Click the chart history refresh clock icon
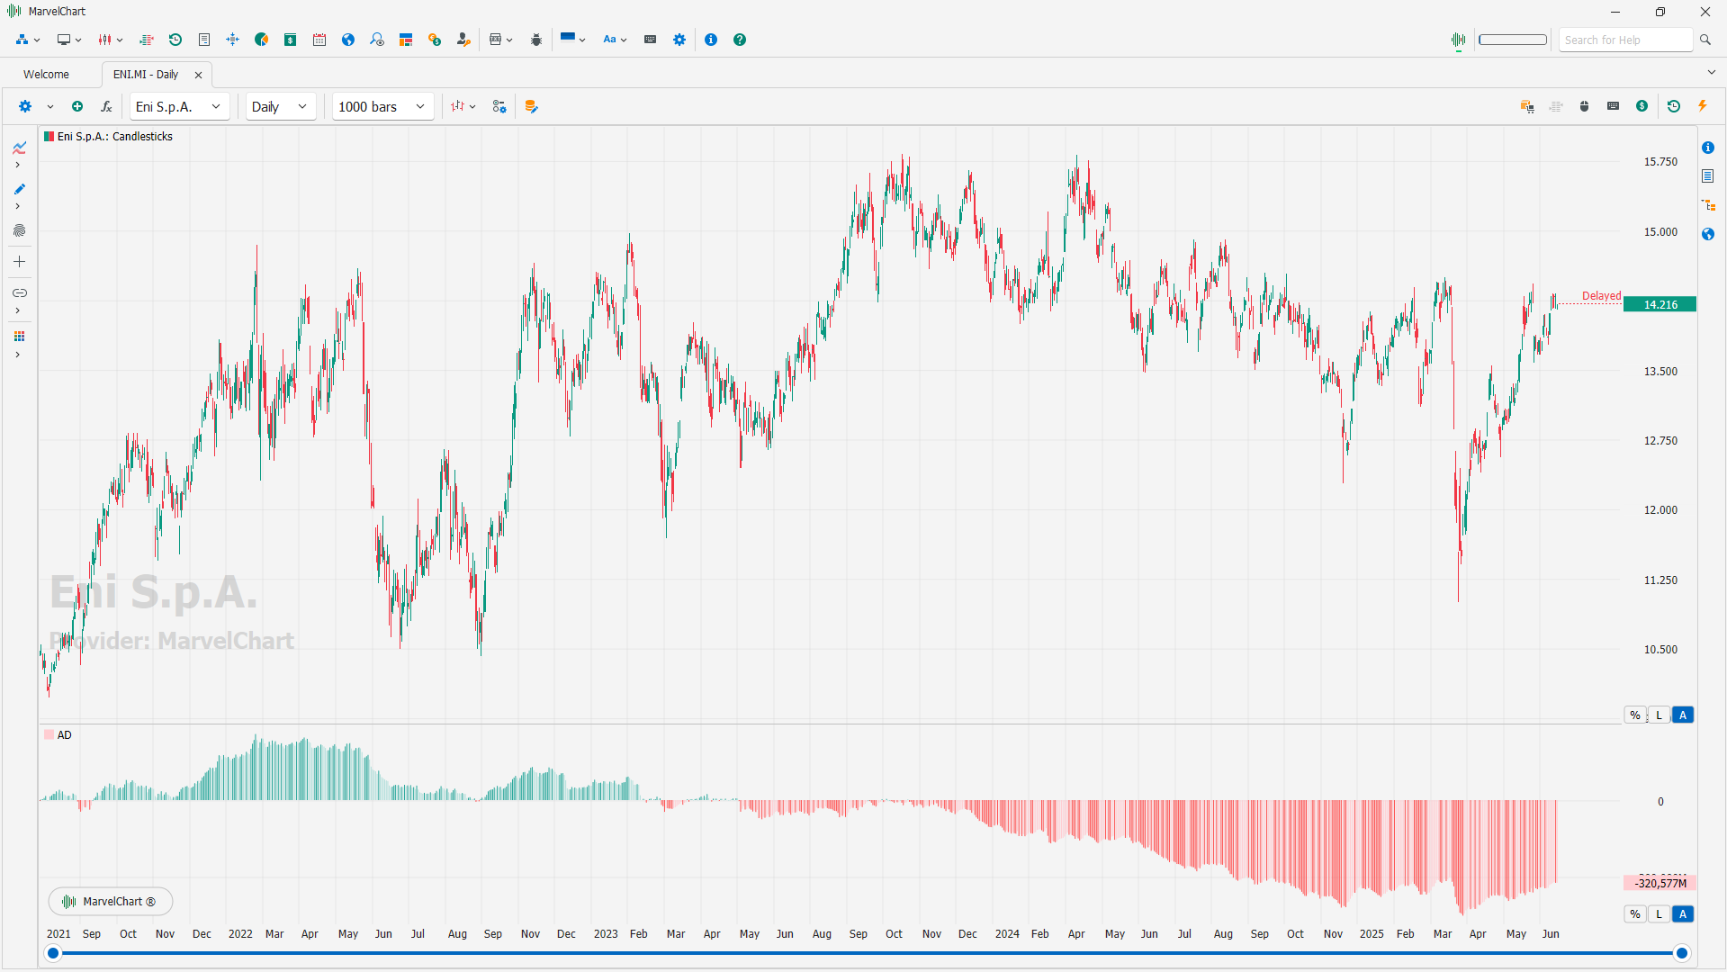This screenshot has height=972, width=1727. tap(1674, 106)
